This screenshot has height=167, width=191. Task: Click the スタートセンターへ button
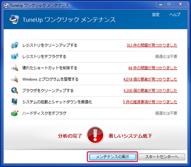(x=162, y=157)
